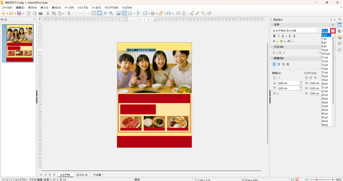Image resolution: width=343 pixels, height=181 pixels.
Task: Switch to the 寸法線 tab
Action: point(97,174)
